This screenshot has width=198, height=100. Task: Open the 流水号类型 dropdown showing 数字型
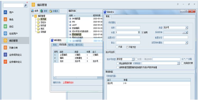tap(133, 59)
